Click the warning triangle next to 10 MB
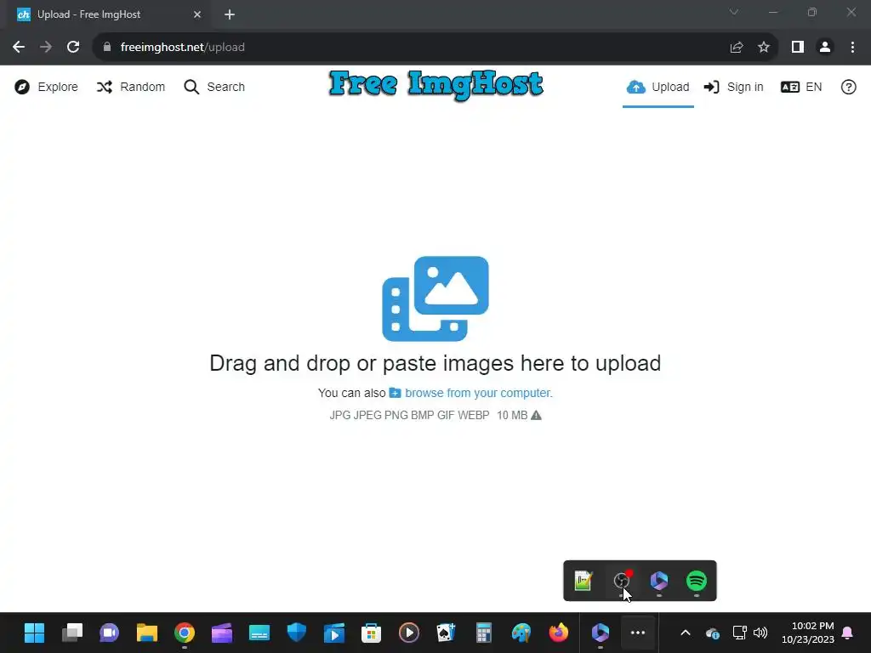 (536, 415)
